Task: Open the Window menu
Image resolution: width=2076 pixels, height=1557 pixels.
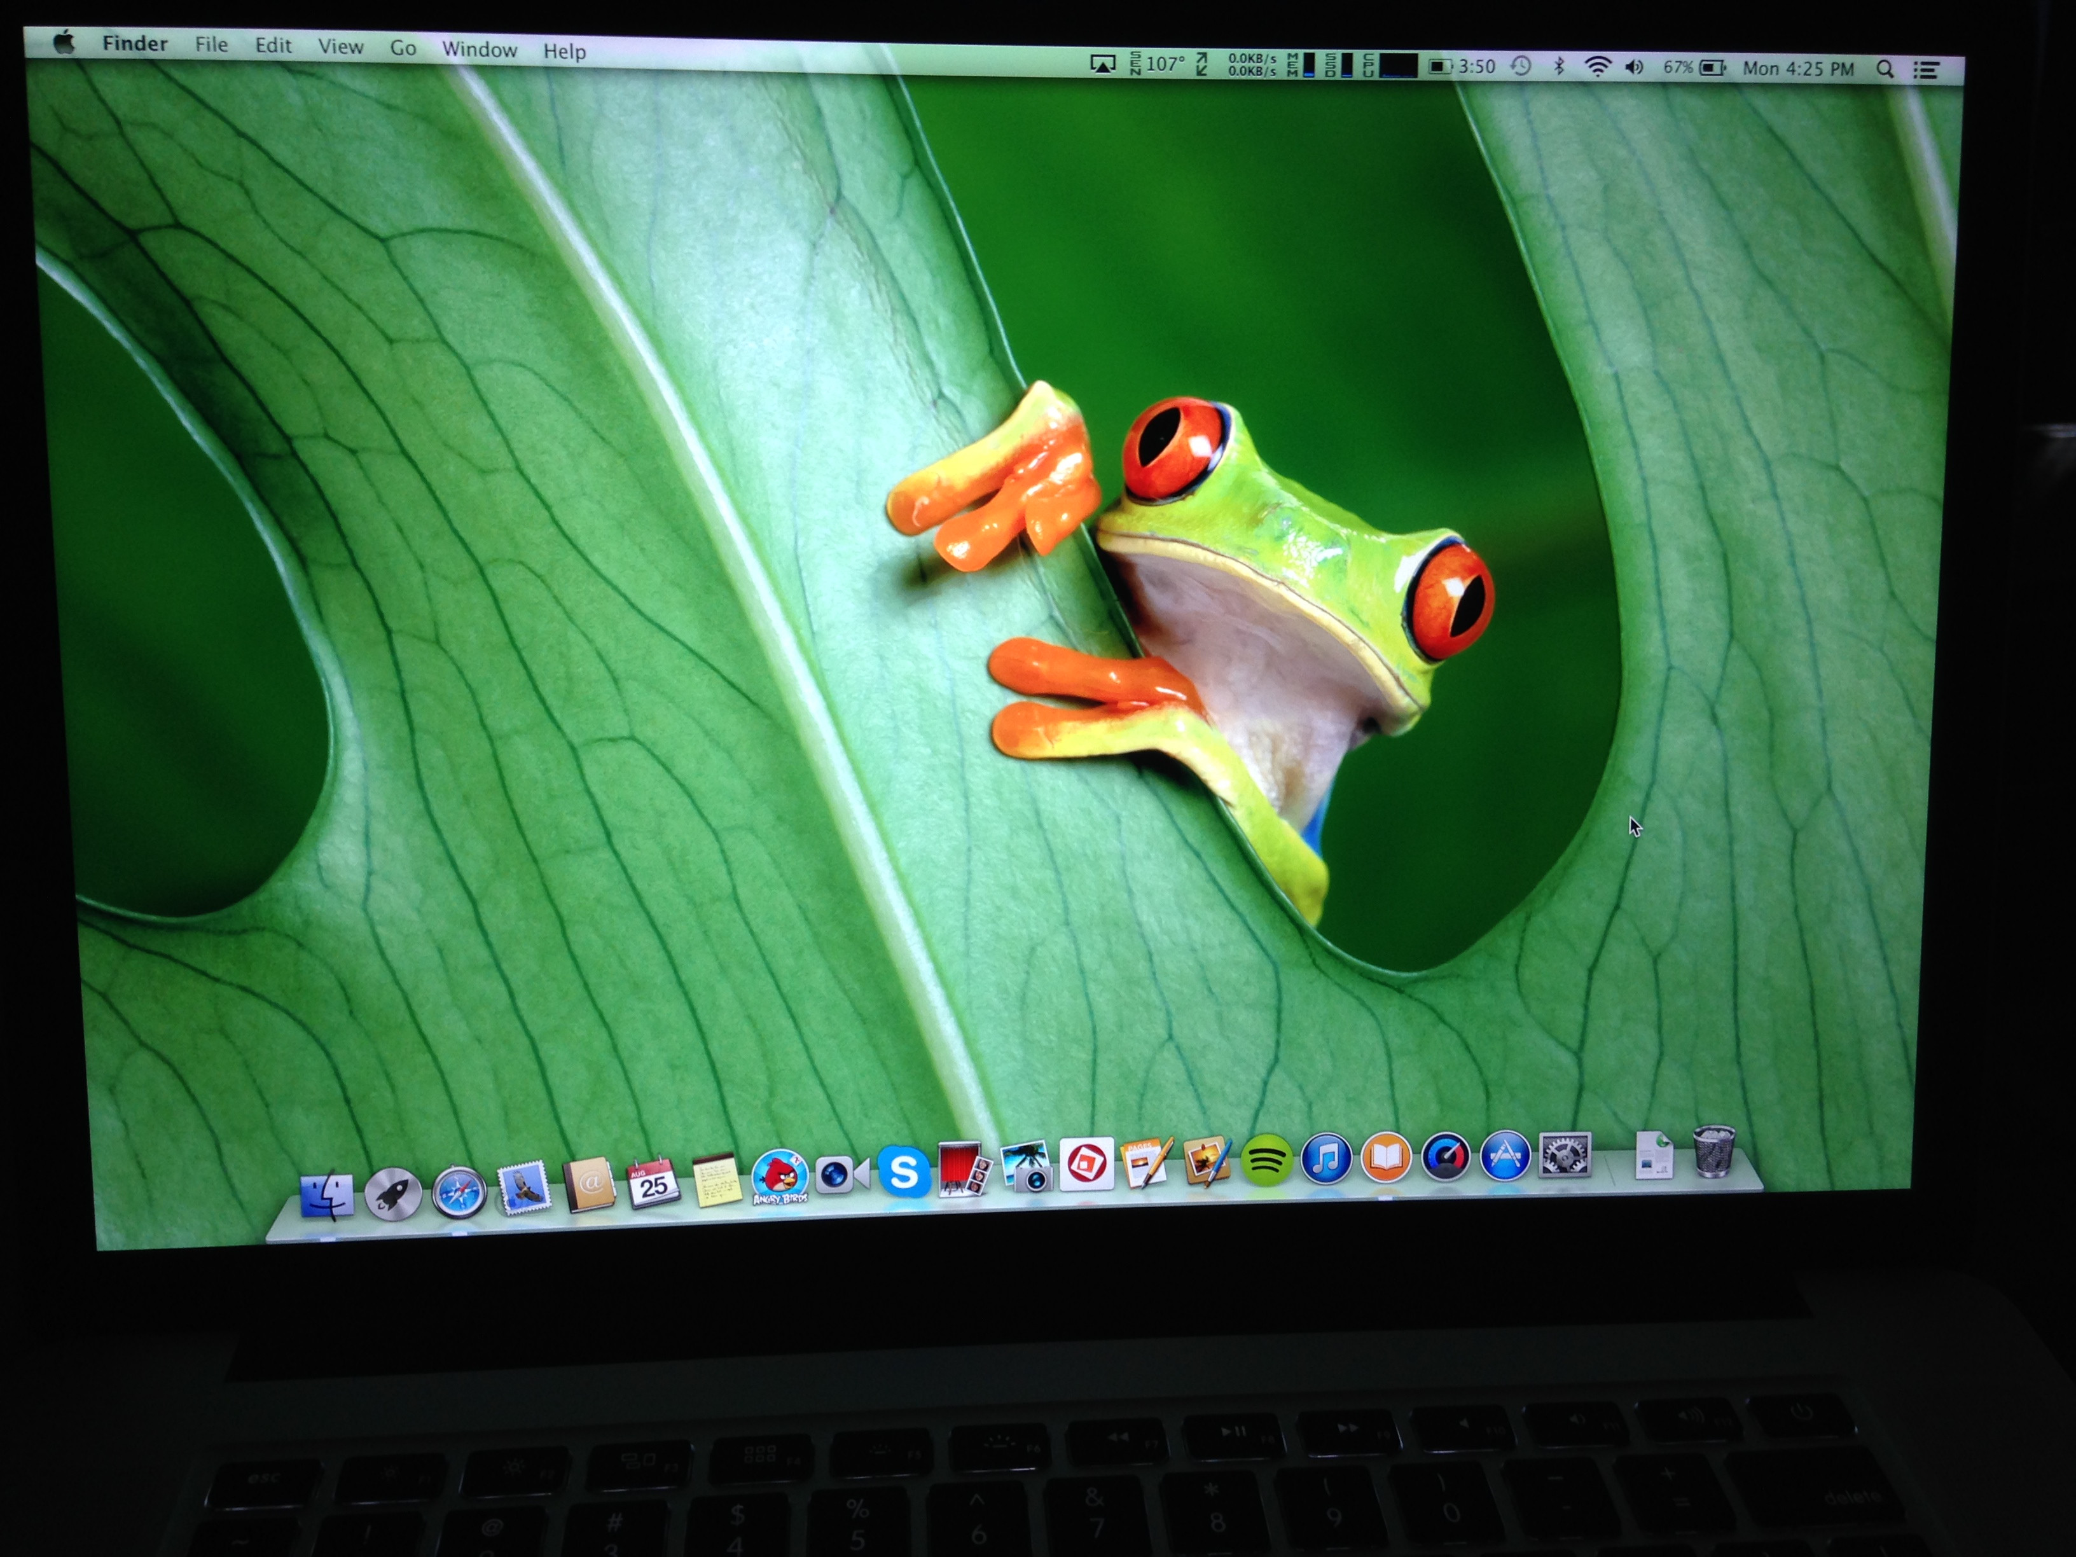Action: [x=479, y=49]
